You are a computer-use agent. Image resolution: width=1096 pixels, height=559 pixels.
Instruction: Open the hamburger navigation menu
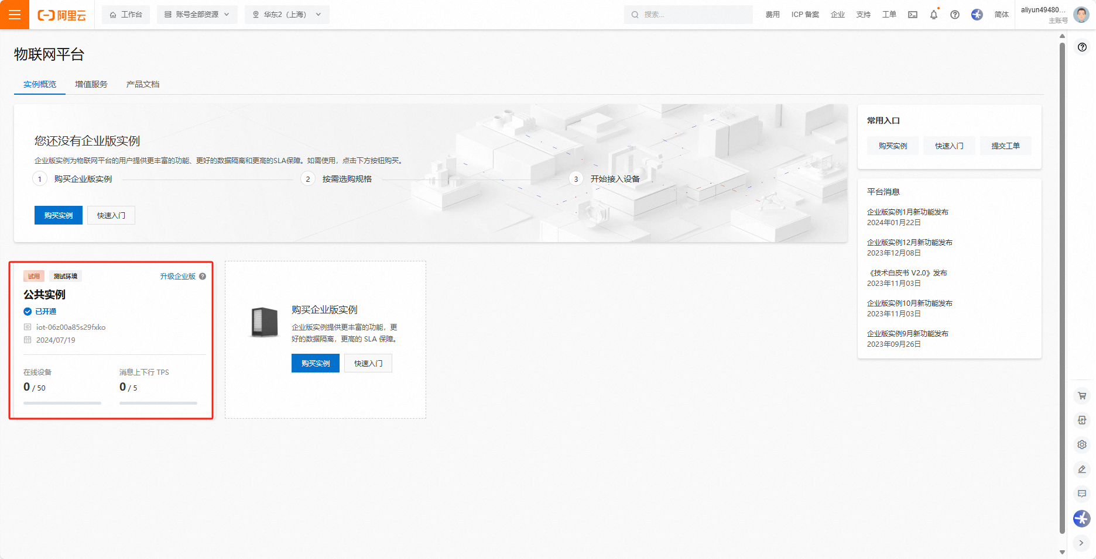coord(15,15)
